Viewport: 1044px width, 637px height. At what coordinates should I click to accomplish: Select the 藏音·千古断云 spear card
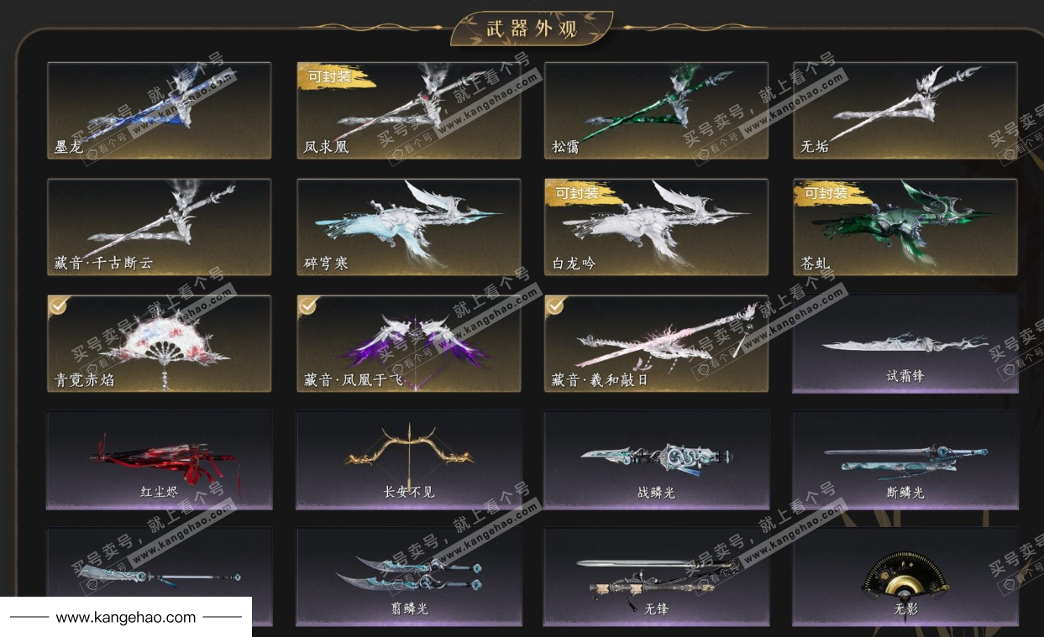coord(159,227)
